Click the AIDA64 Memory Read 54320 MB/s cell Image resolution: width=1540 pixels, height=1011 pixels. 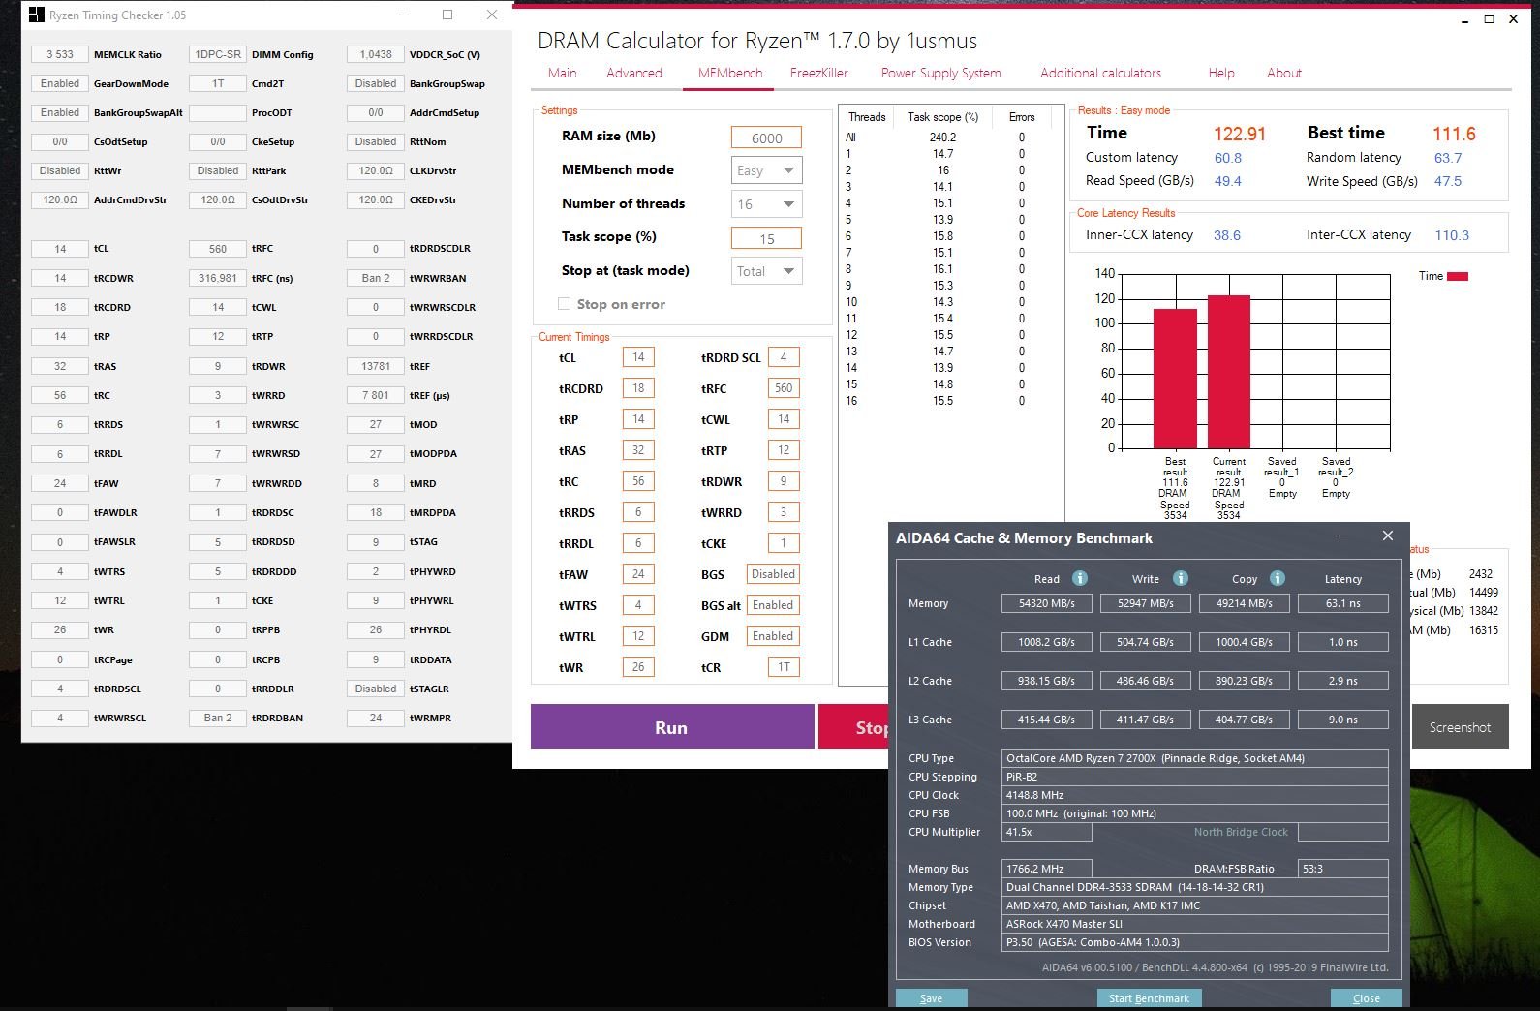pos(1047,603)
